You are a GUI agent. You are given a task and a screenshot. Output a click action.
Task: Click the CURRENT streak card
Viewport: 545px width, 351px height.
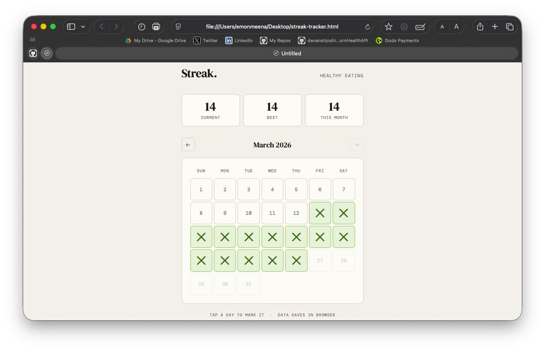(211, 110)
